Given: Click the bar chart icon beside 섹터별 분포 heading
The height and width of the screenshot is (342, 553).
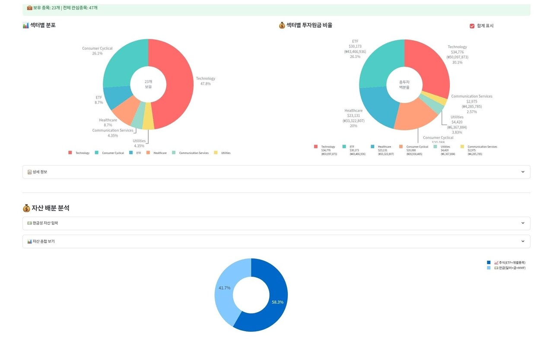Looking at the screenshot, I should [25, 25].
